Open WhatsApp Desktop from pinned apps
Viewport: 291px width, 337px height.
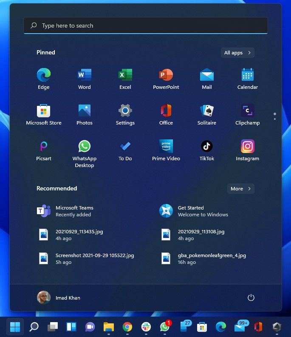click(85, 153)
